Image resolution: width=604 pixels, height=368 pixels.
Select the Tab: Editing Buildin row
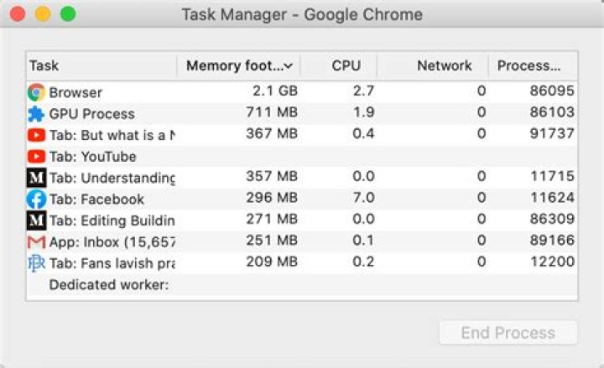pos(302,220)
